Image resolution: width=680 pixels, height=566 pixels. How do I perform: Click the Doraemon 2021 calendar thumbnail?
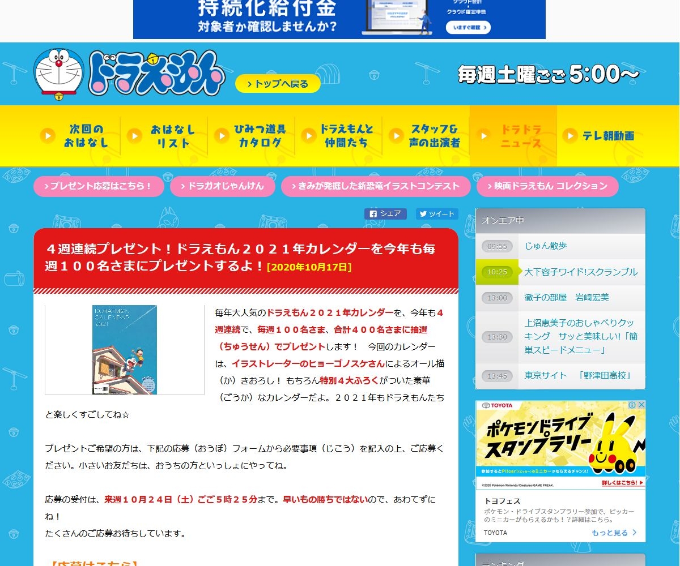tap(125, 350)
